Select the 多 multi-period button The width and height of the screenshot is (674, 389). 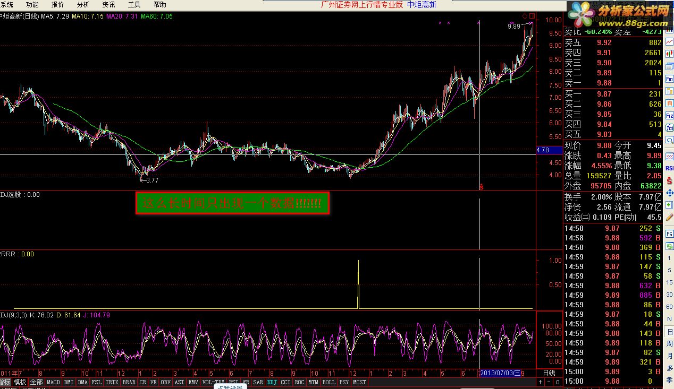pos(669,368)
